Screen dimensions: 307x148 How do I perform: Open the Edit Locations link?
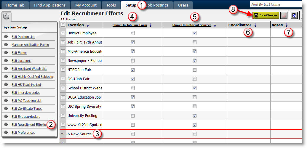[21, 61]
